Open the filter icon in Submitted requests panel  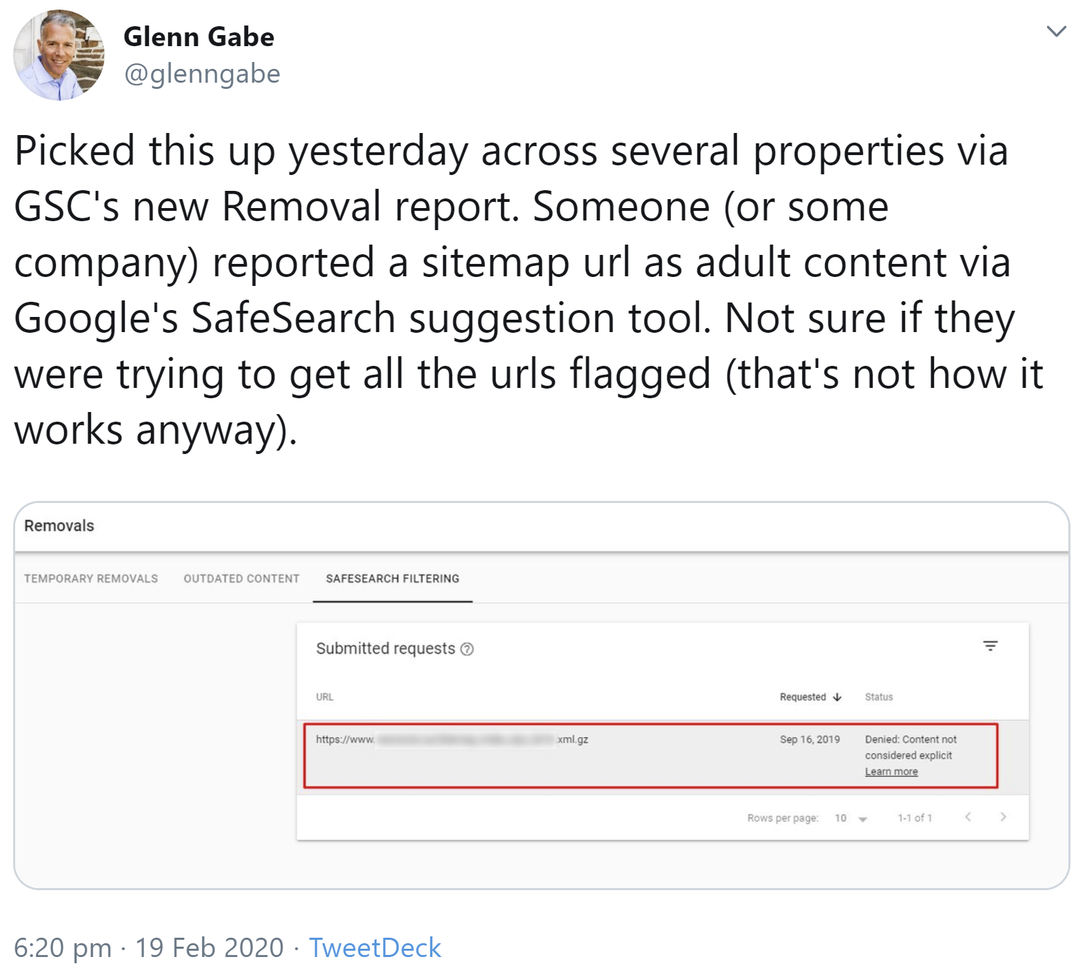click(991, 646)
